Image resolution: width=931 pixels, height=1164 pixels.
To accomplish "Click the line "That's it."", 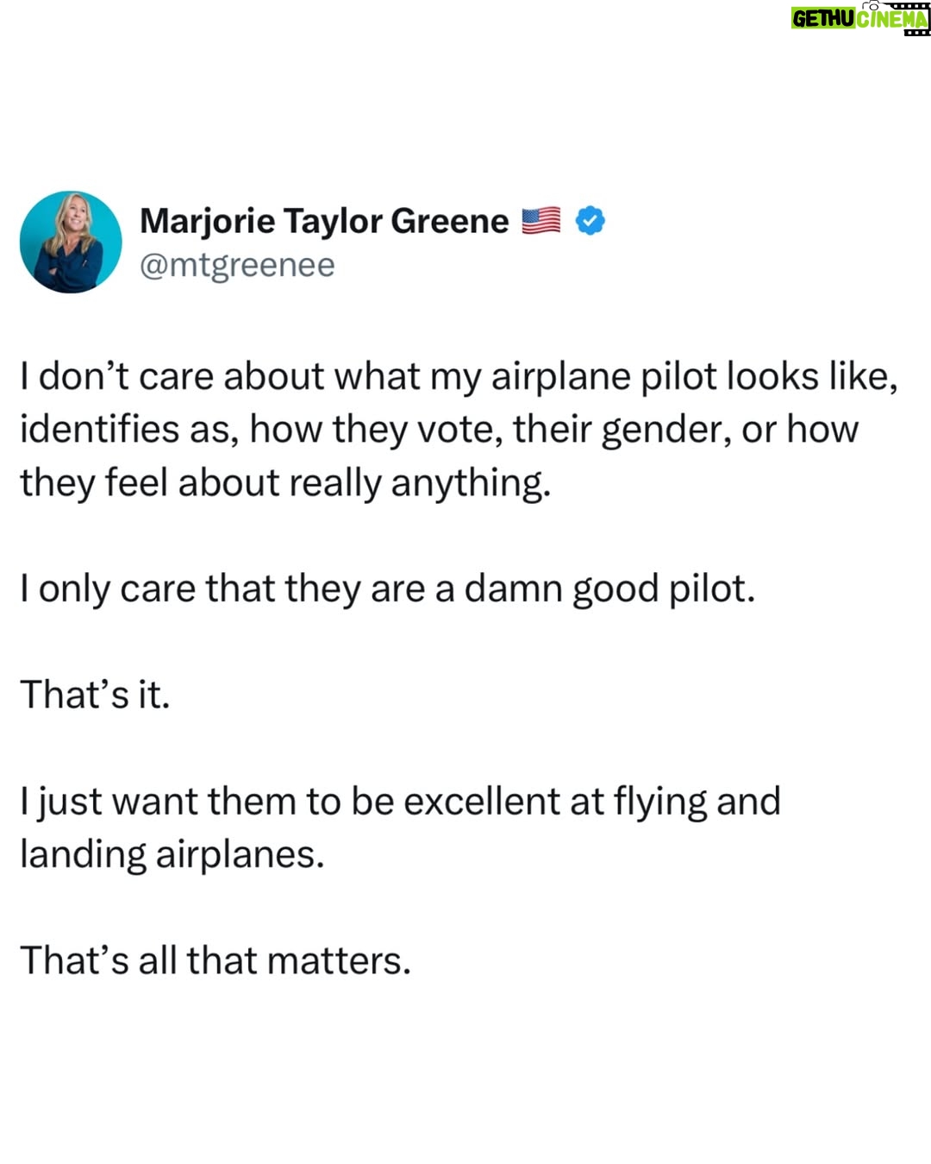I will (96, 695).
